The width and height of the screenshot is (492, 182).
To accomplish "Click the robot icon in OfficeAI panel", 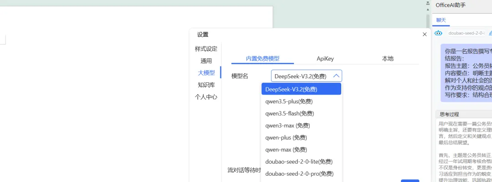I will (x=438, y=33).
